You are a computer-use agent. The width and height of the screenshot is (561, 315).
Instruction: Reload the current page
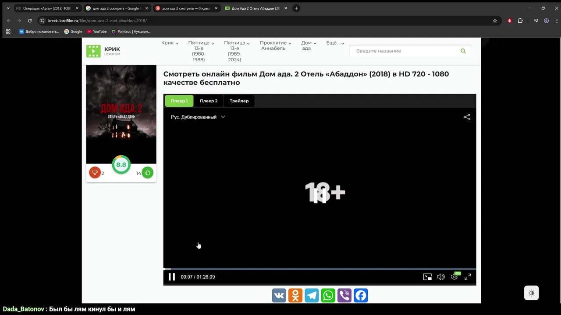click(x=30, y=21)
